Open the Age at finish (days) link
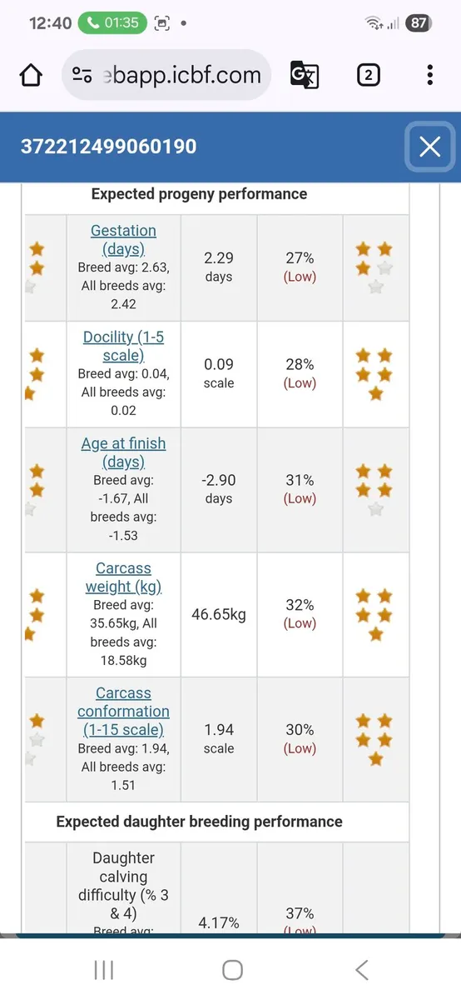Image resolution: width=461 pixels, height=1000 pixels. coord(123,452)
